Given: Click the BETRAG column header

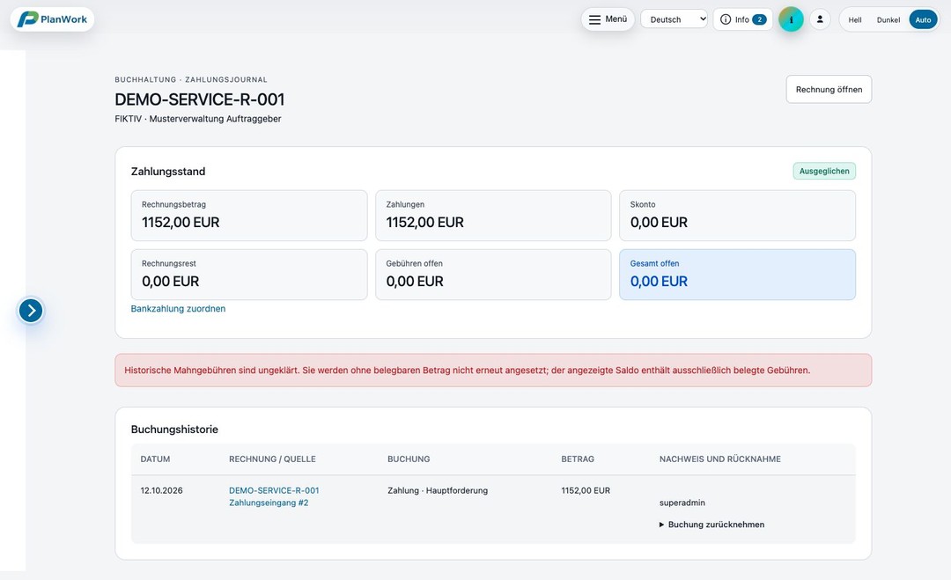Looking at the screenshot, I should coord(578,459).
